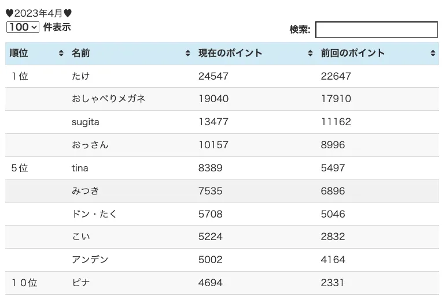Click the おっさん name cell
The height and width of the screenshot is (296, 442).
pos(90,145)
